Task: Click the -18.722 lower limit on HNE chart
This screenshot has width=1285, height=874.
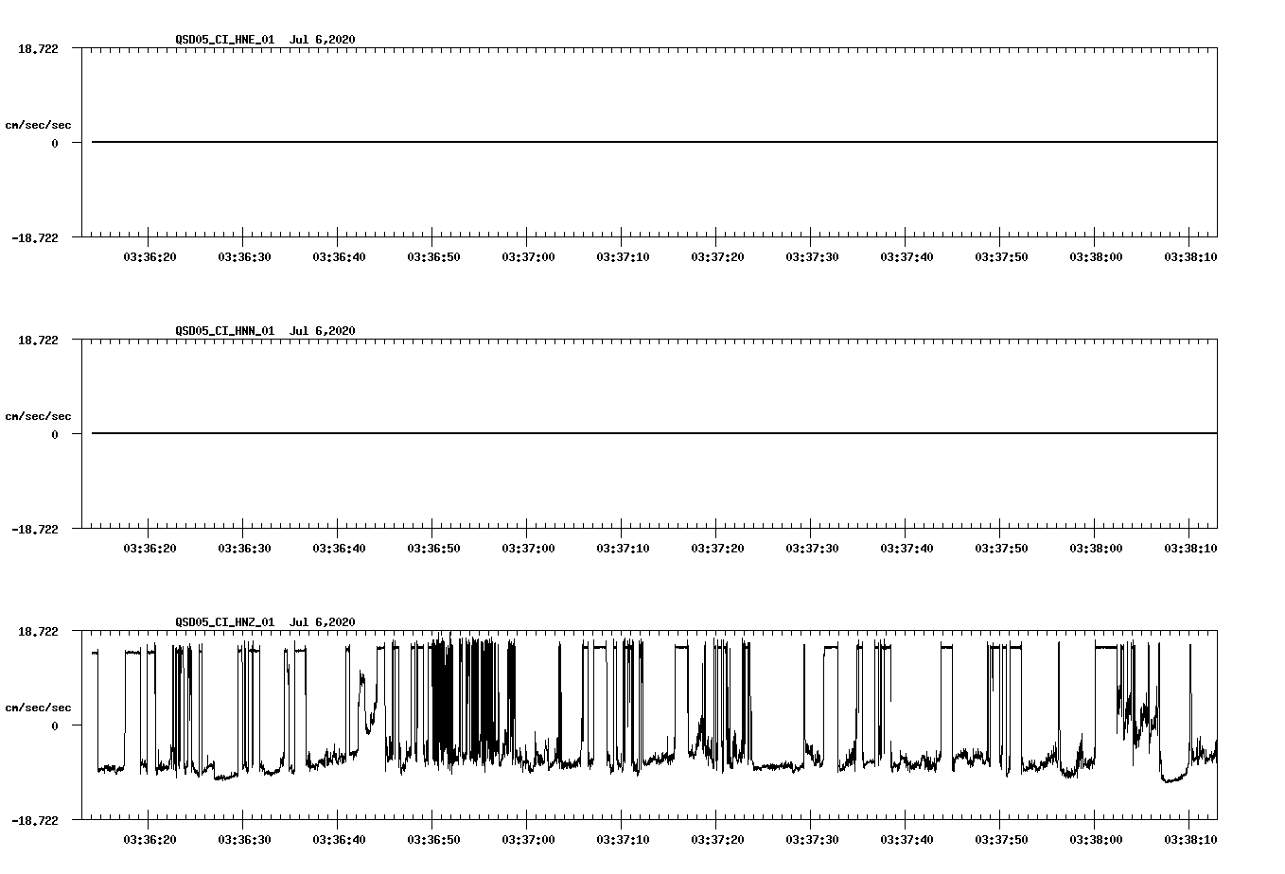Action: point(35,238)
